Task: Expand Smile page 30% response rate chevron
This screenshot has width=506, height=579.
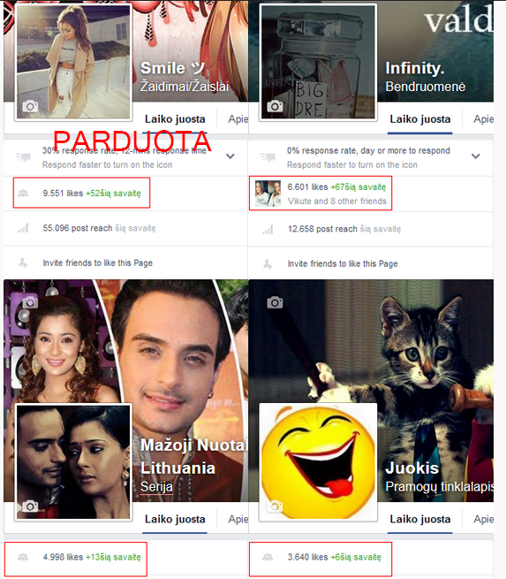Action: (x=230, y=156)
